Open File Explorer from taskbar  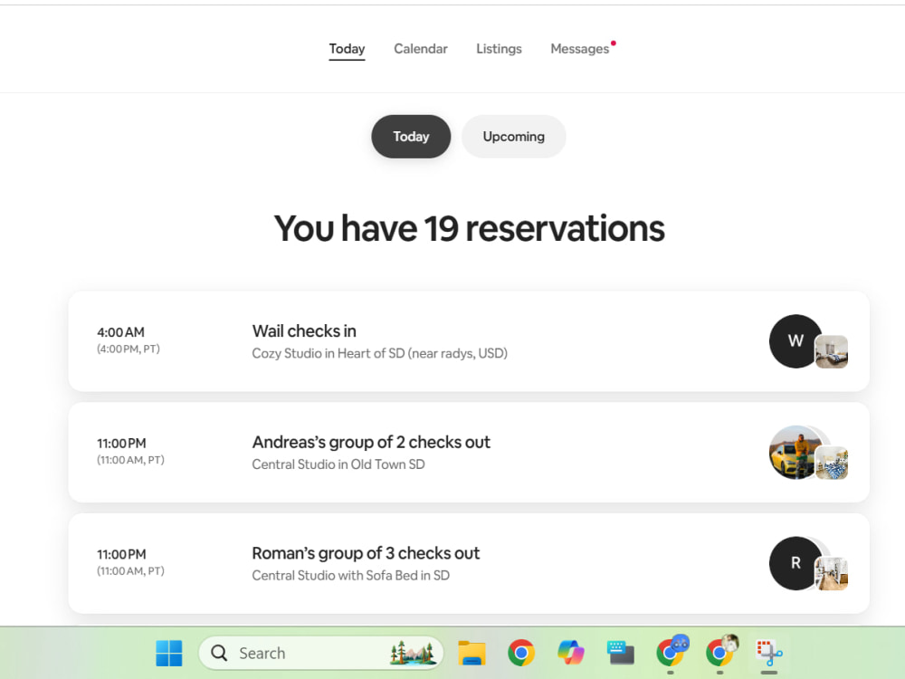click(x=472, y=653)
